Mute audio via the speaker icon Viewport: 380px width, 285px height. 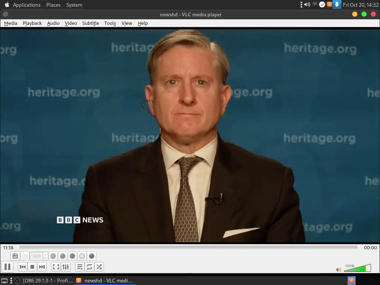tap(338, 269)
